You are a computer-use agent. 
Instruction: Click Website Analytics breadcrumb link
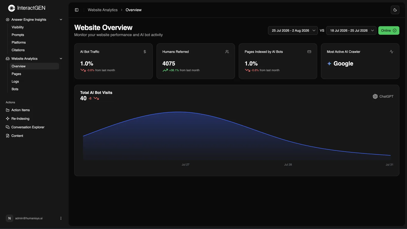click(x=103, y=10)
